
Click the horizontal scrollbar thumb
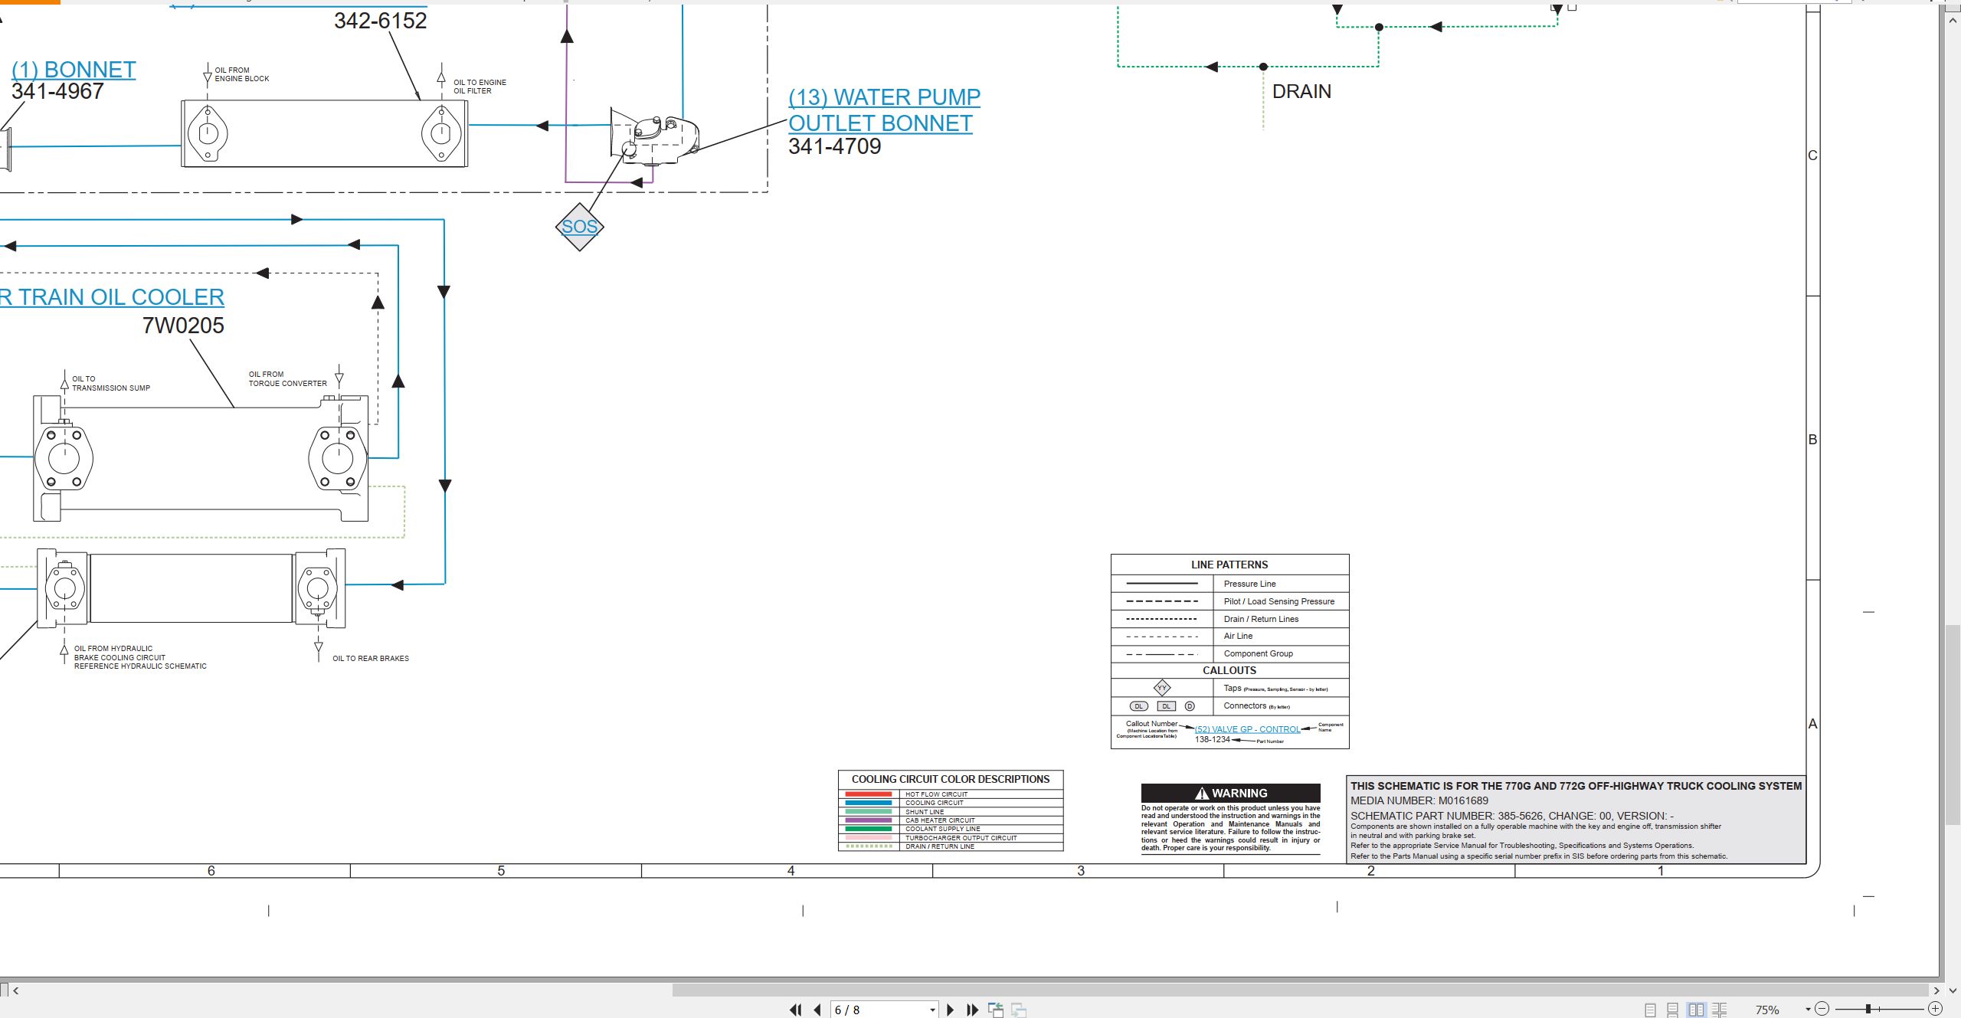1300,990
